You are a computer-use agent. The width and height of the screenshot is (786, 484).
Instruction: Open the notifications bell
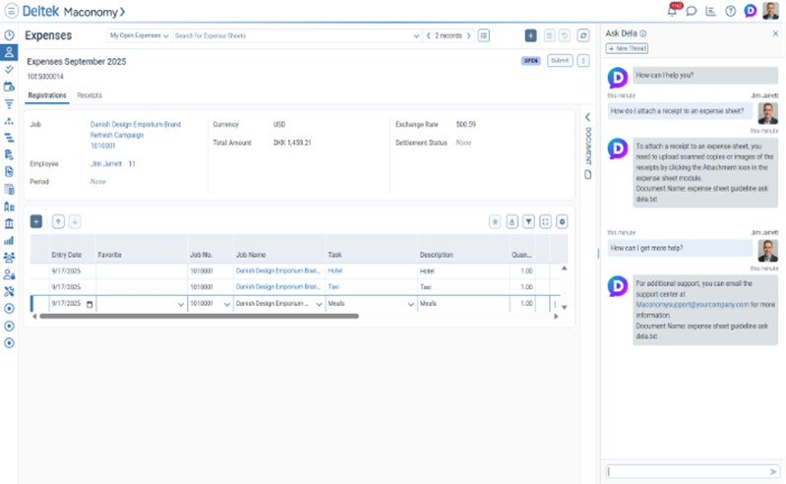pos(673,12)
